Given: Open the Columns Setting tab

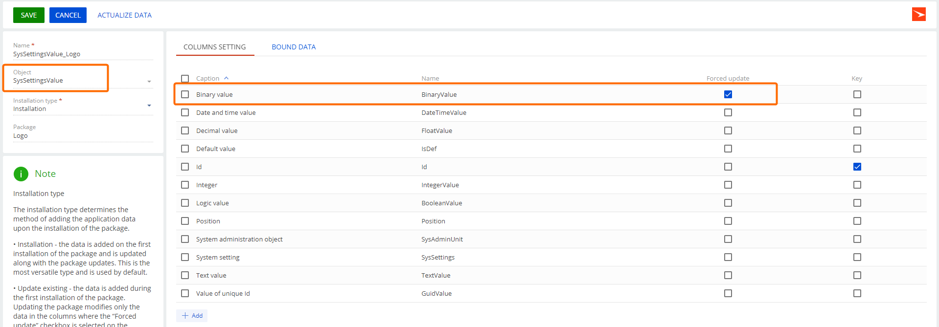Looking at the screenshot, I should coord(214,47).
